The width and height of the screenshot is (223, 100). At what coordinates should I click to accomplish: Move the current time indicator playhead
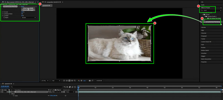coord(78,88)
